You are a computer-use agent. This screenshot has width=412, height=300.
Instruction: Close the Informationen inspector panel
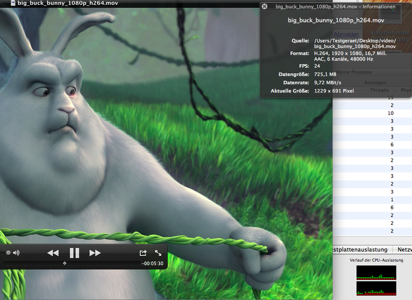click(265, 6)
